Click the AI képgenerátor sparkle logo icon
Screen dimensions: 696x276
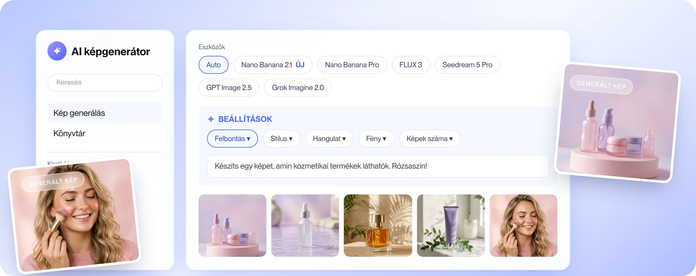[57, 51]
